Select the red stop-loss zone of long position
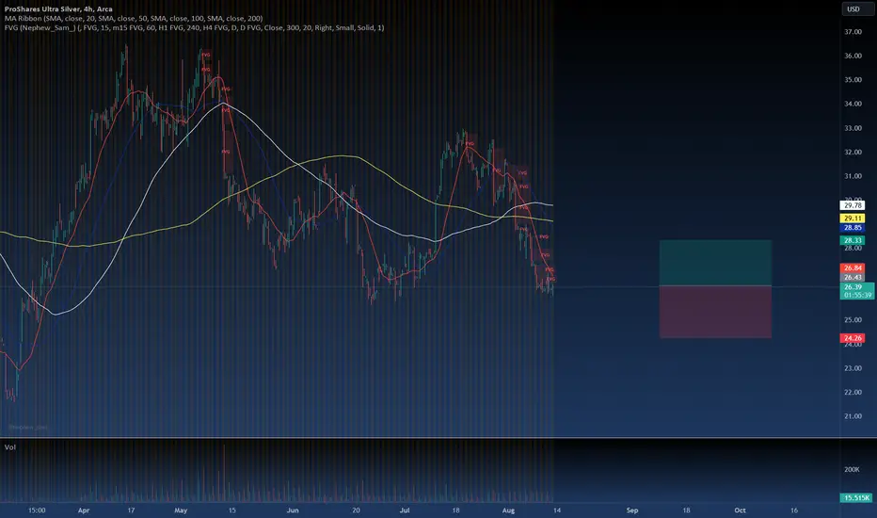This screenshot has height=518, width=877. (x=715, y=312)
